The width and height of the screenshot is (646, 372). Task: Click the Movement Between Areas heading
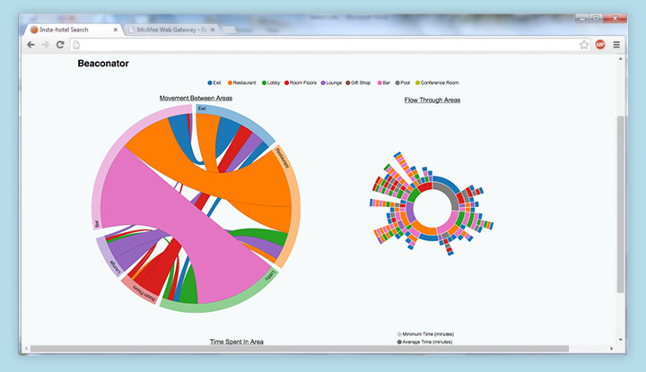(196, 98)
